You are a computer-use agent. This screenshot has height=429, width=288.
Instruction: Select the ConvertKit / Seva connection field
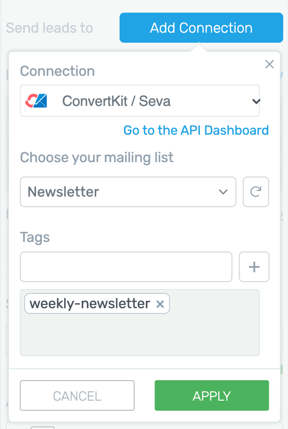click(x=140, y=101)
